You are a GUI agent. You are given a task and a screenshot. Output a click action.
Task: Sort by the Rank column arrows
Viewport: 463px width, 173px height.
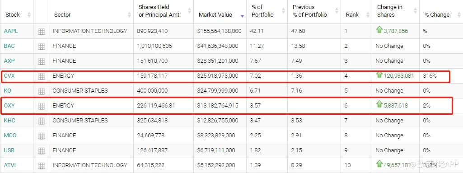click(x=368, y=14)
